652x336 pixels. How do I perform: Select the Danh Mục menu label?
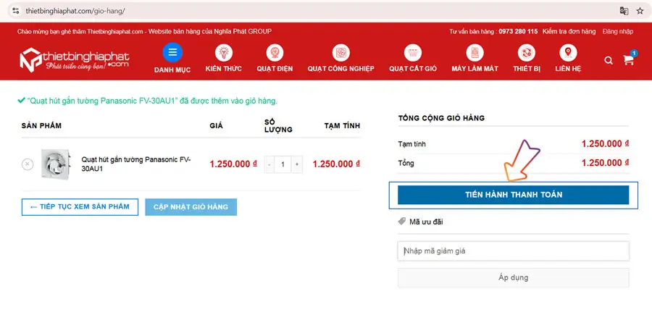[x=172, y=70]
